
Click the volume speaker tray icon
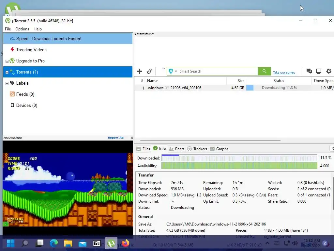(x=295, y=243)
